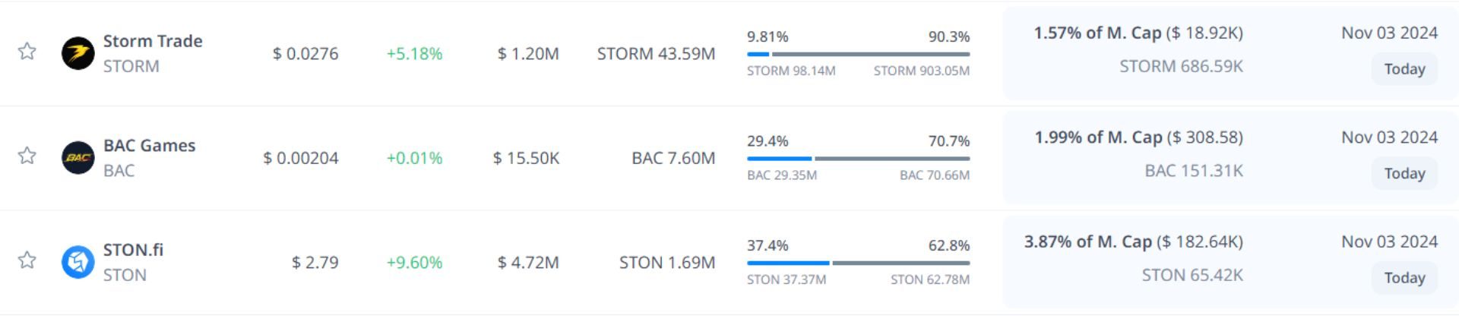Select the STORM ticker symbol text
The width and height of the screenshot is (1459, 325).
pyautogui.click(x=131, y=66)
